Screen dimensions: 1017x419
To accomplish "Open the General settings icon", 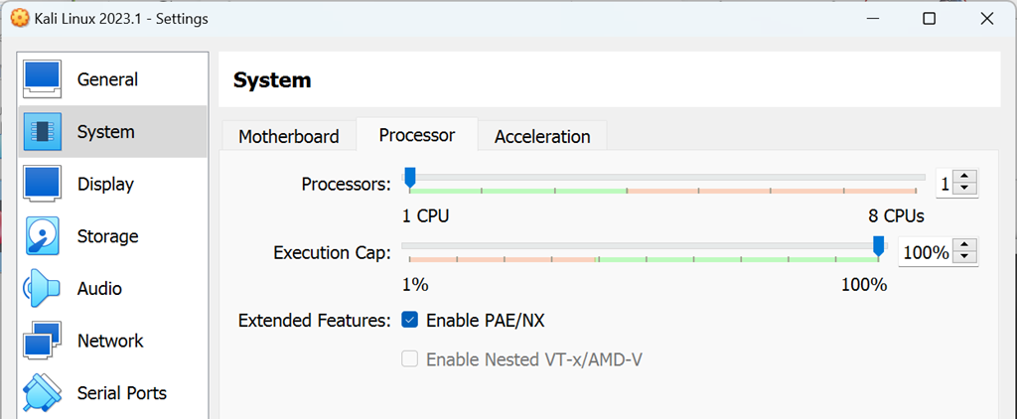I will (x=42, y=79).
